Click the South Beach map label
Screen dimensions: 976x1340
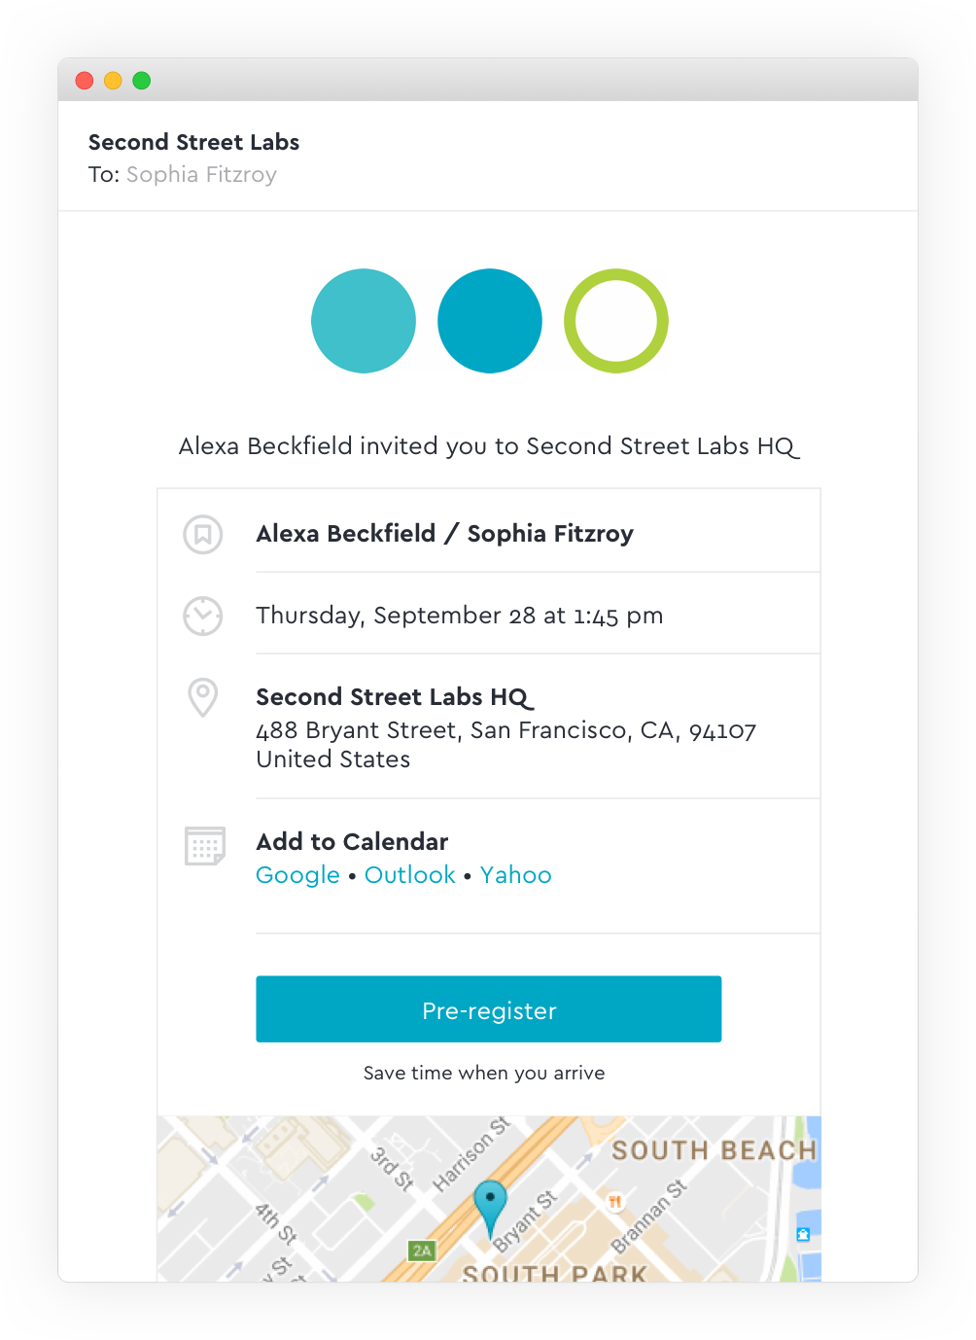point(714,1150)
